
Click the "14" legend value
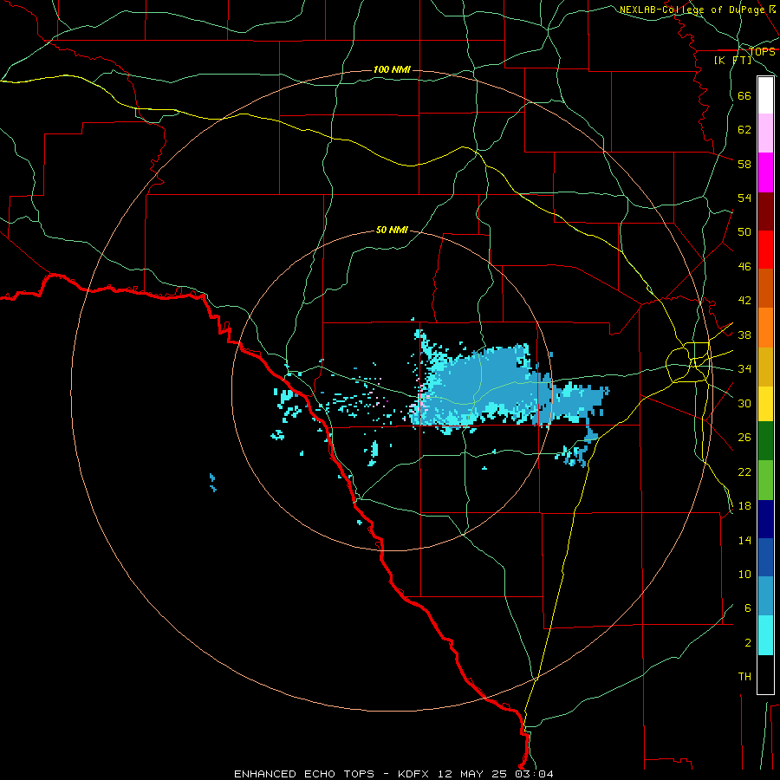[x=744, y=540]
